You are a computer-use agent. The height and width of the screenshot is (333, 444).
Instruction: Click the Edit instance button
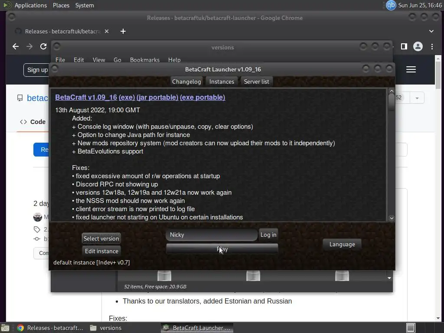coord(101,251)
